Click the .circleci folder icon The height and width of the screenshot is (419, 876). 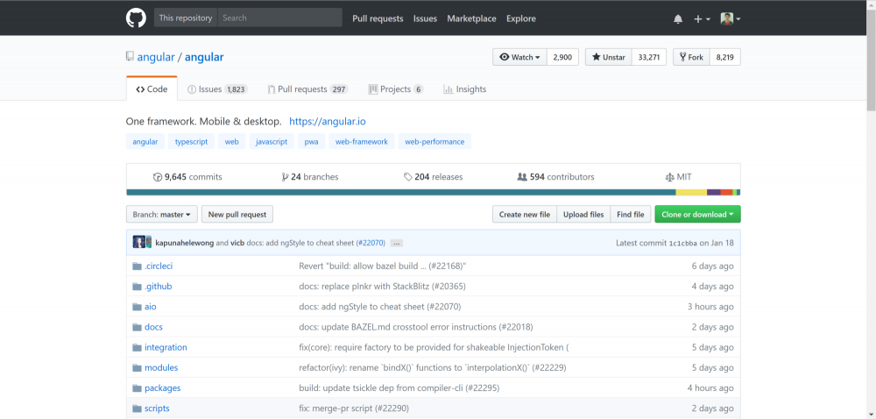(x=137, y=266)
